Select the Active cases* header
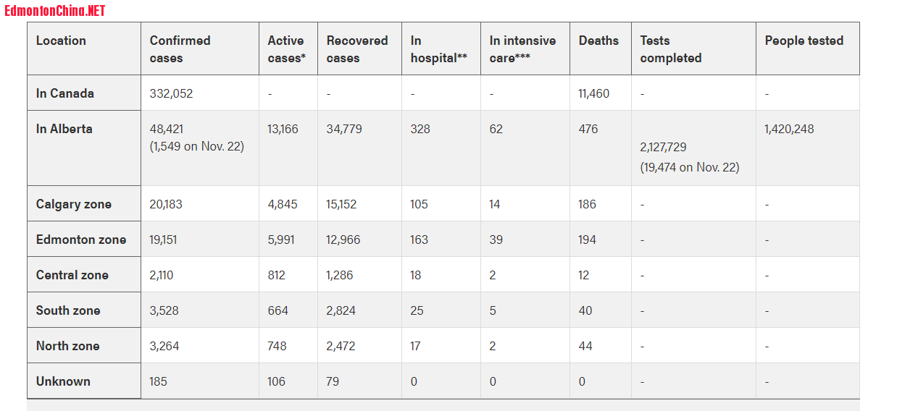This screenshot has height=411, width=918. pos(286,49)
